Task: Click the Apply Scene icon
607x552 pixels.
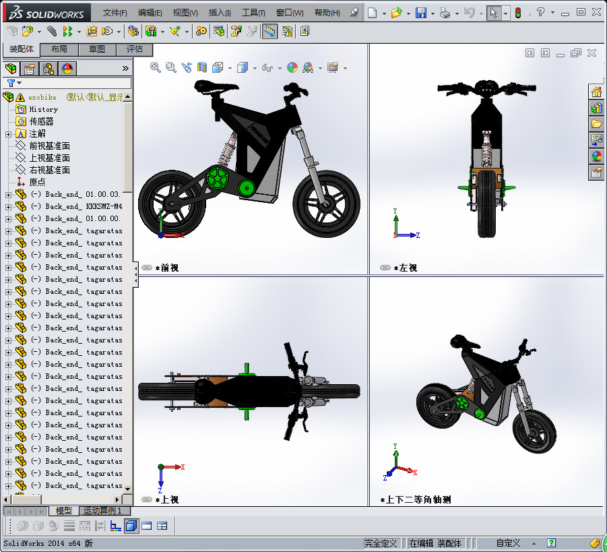Action: pos(308,67)
